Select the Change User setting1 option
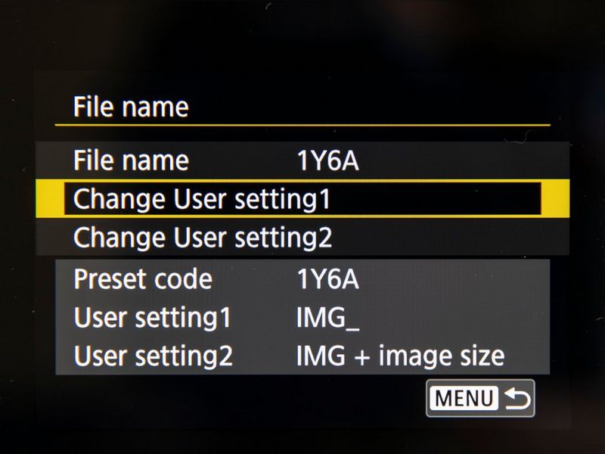 click(x=203, y=200)
